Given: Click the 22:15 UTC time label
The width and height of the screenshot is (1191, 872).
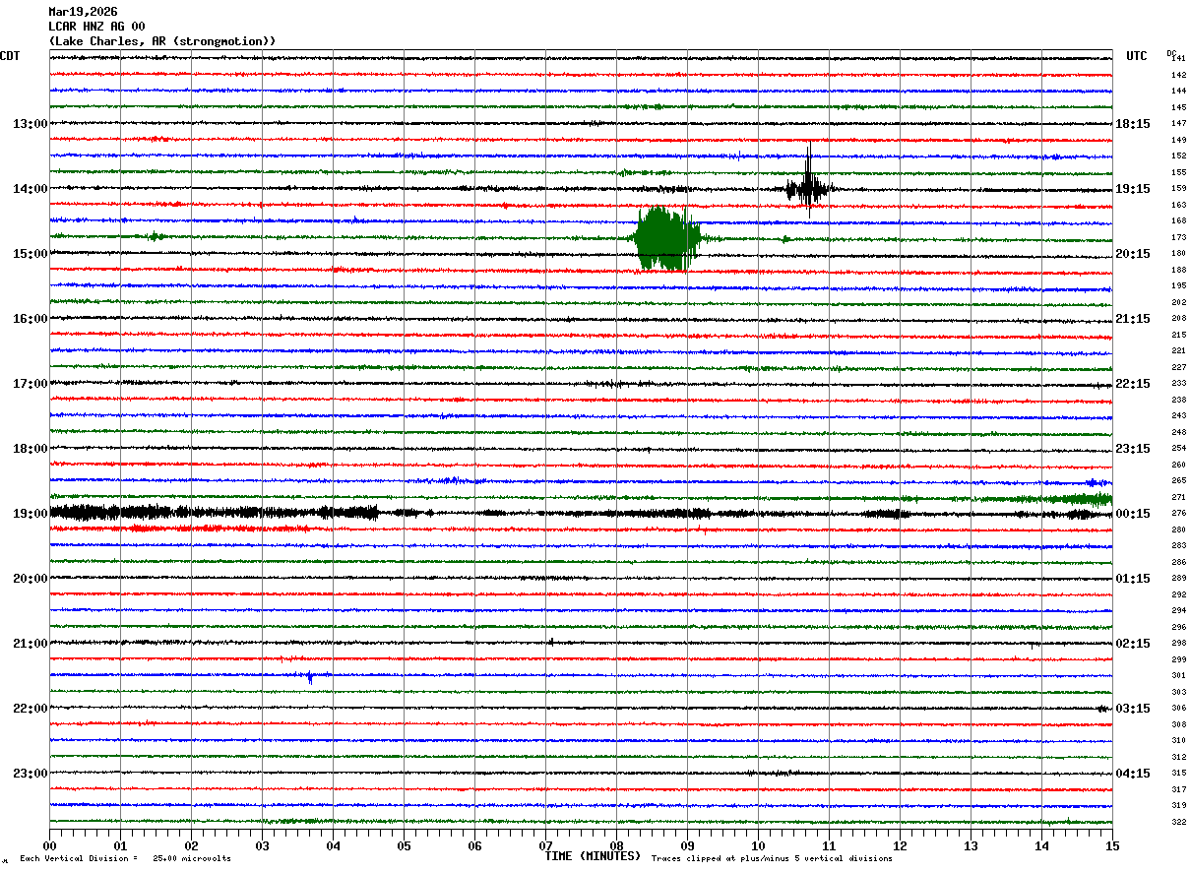Looking at the screenshot, I should click(x=1133, y=384).
